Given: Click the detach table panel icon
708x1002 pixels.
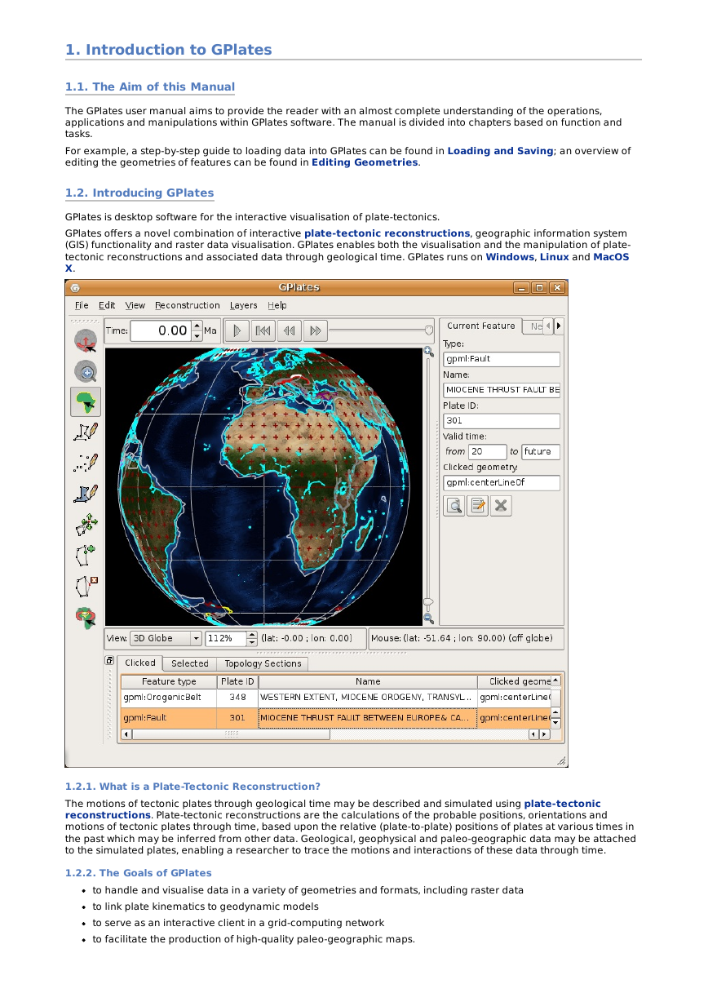Looking at the screenshot, I should click(x=110, y=660).
